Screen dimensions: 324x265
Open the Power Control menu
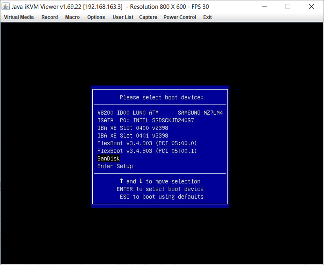180,17
